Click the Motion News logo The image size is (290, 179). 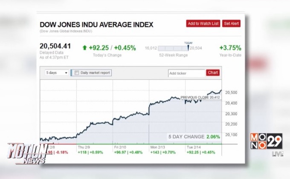(26, 153)
